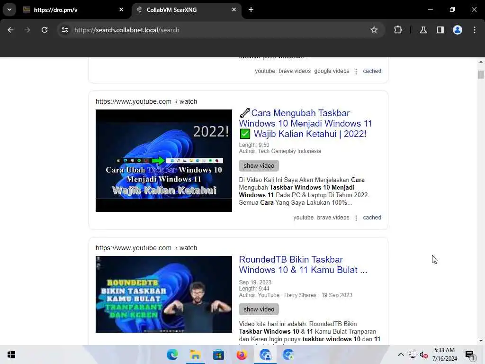The height and width of the screenshot is (364, 485).
Task: Open the tab search dropdown arrow
Action: click(9, 9)
